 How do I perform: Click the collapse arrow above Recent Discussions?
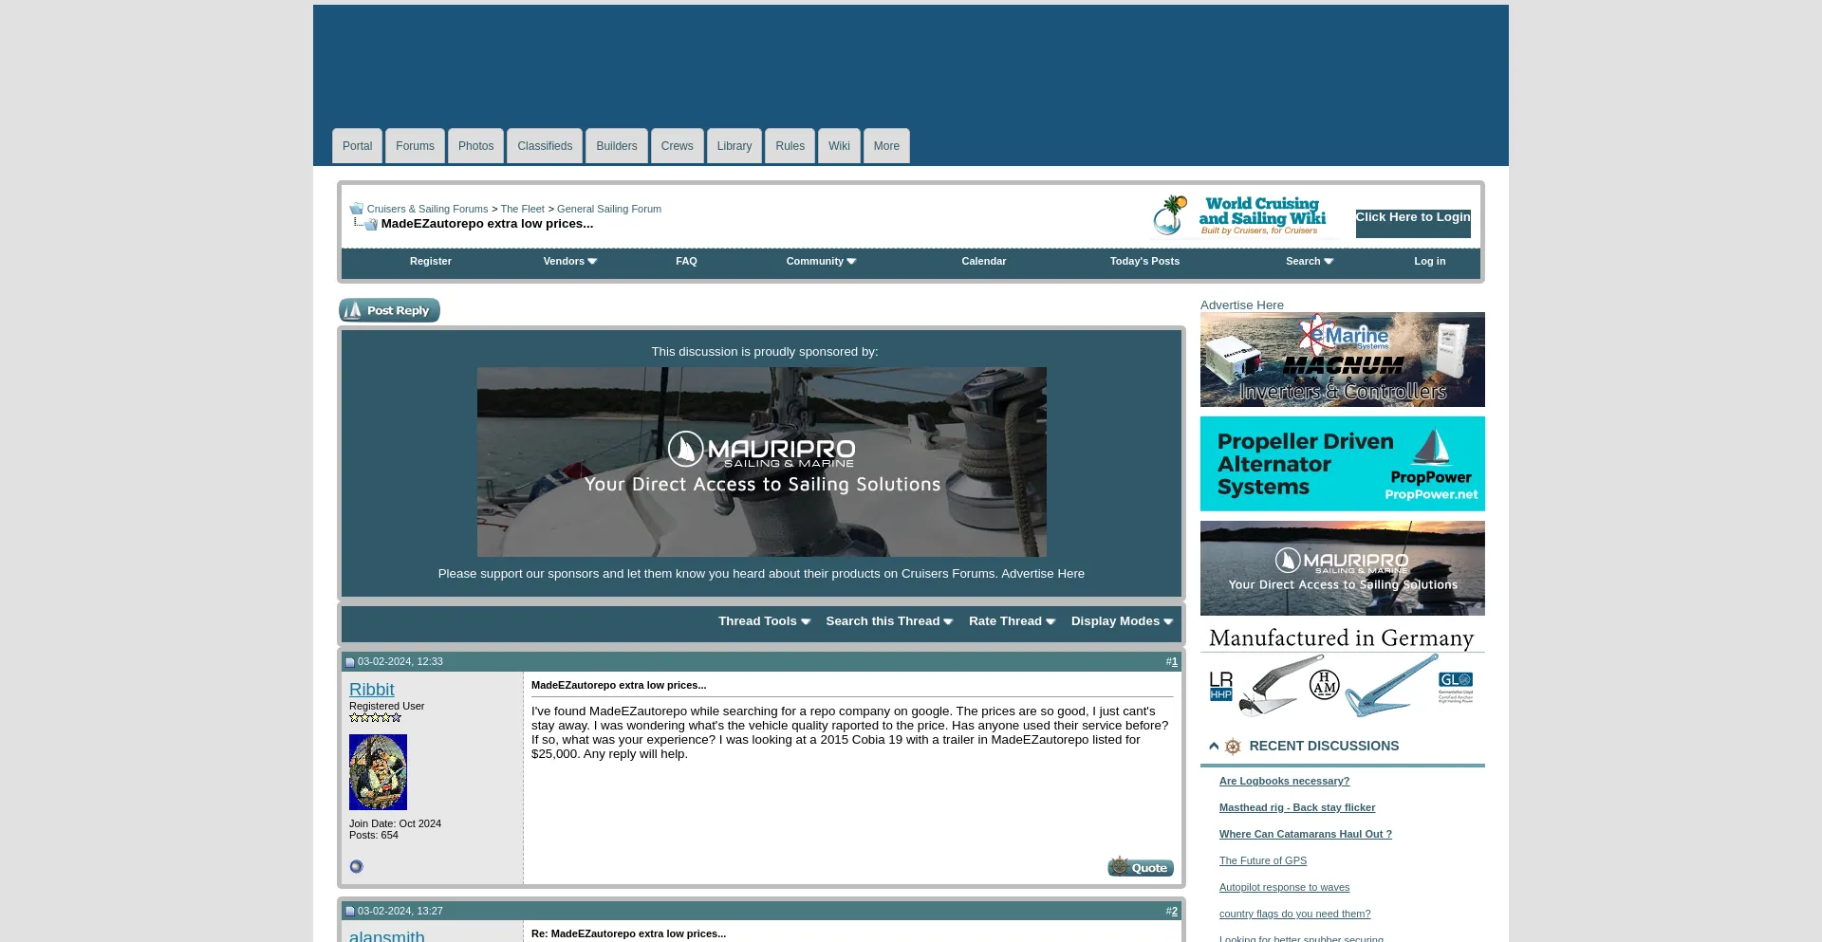(1214, 747)
